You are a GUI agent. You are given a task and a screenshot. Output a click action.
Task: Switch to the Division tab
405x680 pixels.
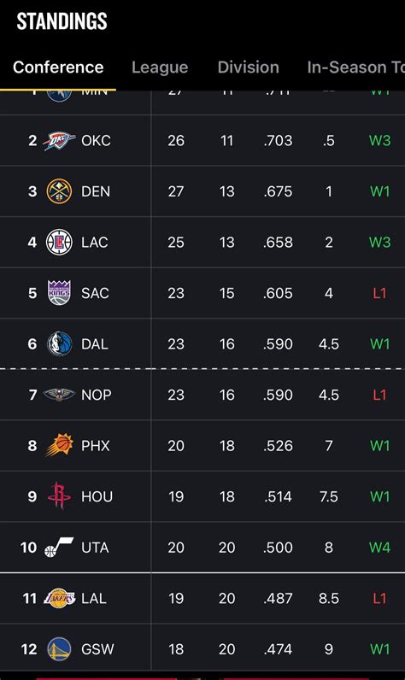point(248,67)
